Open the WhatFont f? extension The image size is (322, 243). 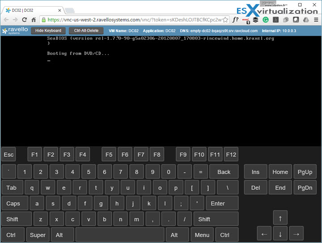point(236,20)
